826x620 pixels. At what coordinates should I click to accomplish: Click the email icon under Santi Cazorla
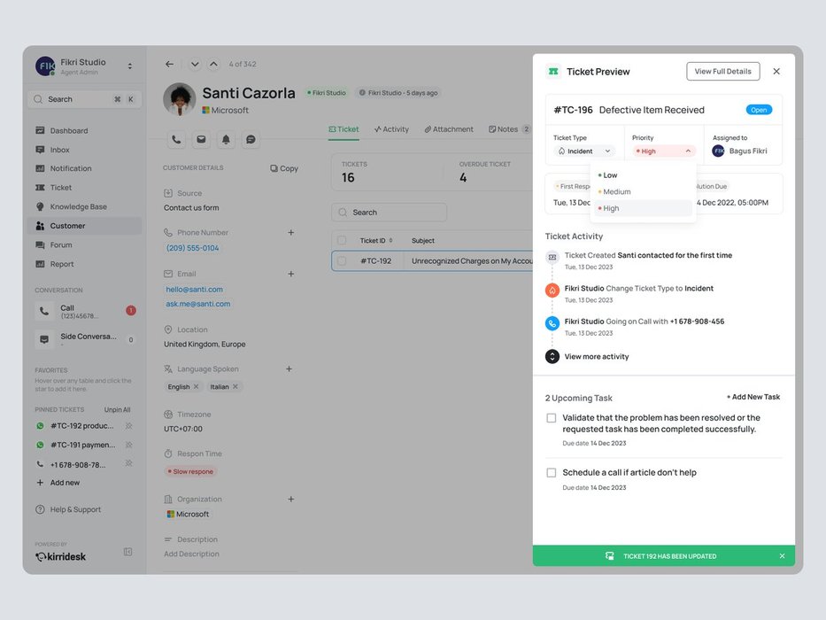tap(201, 140)
